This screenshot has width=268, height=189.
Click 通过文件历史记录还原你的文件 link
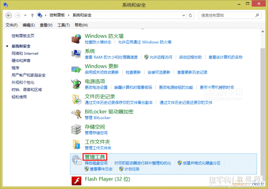click(x=186, y=102)
